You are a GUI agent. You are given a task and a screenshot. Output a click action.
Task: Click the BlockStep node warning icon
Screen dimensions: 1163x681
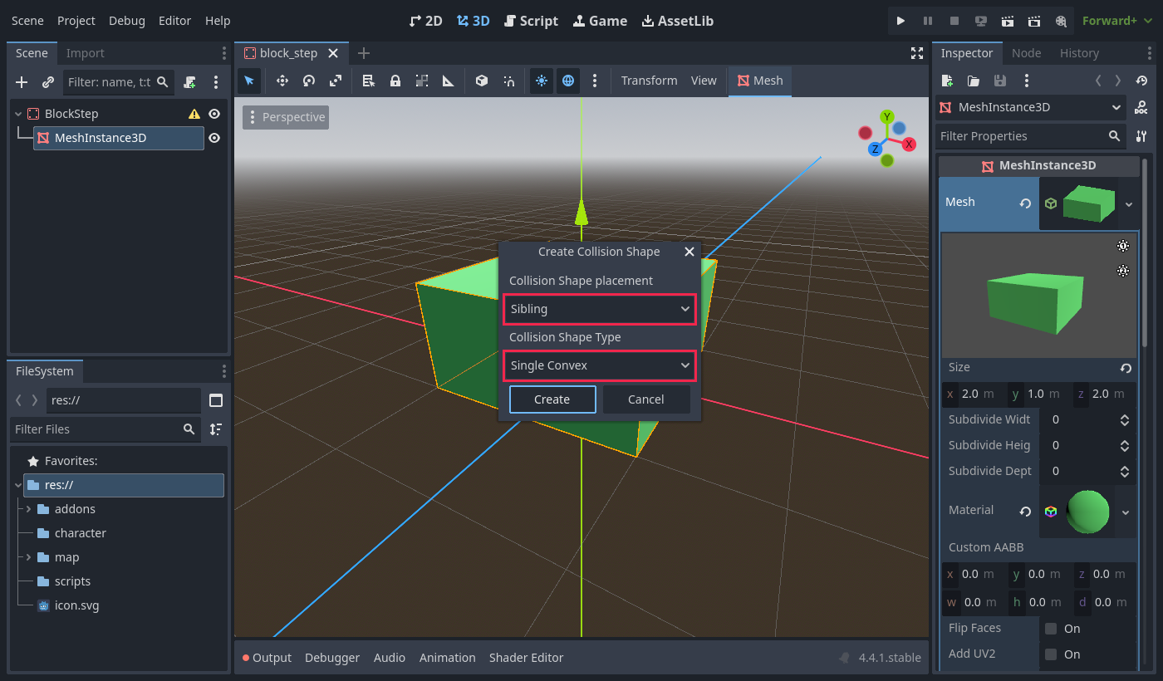pyautogui.click(x=194, y=114)
